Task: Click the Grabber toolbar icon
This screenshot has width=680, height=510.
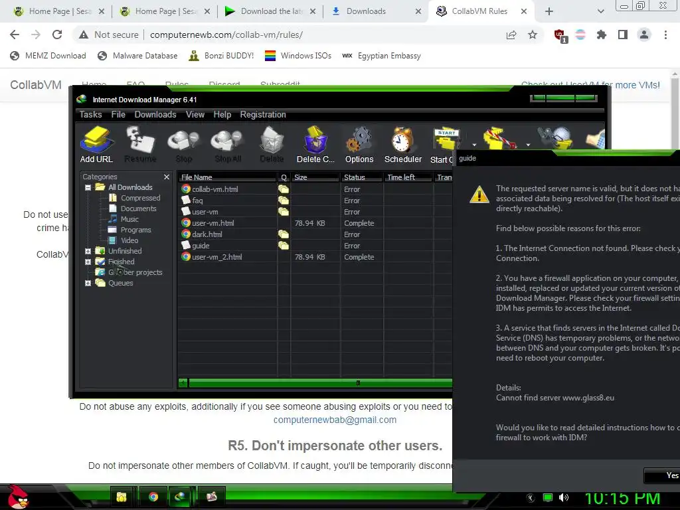Action: click(555, 138)
